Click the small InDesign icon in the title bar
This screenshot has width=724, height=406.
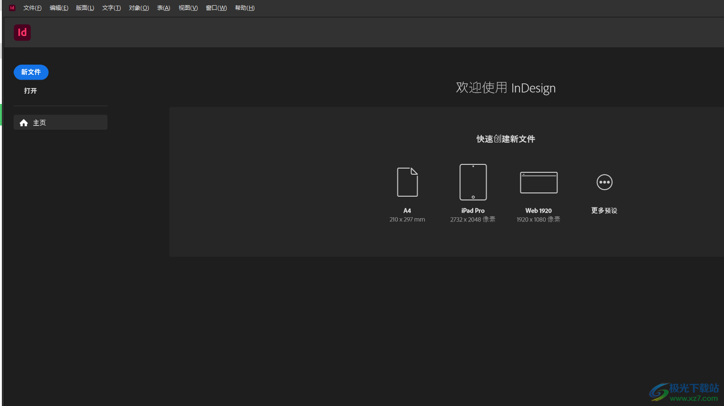pos(12,7)
